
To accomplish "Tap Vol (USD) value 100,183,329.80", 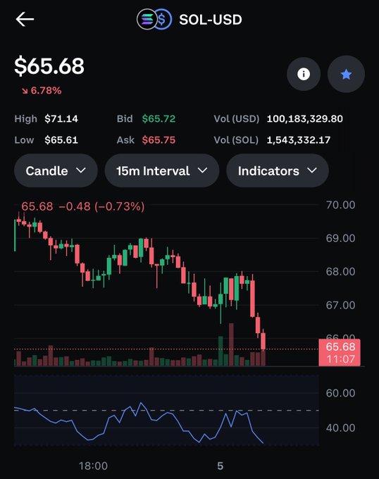I will click(x=305, y=118).
